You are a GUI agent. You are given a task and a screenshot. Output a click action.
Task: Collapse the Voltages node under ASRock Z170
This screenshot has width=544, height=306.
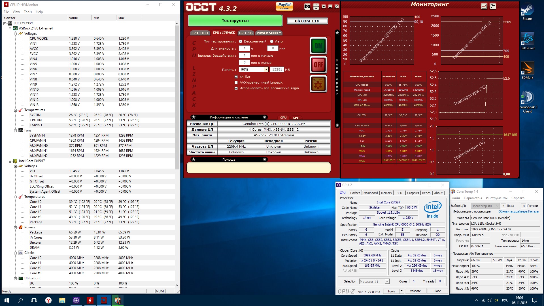point(15,33)
